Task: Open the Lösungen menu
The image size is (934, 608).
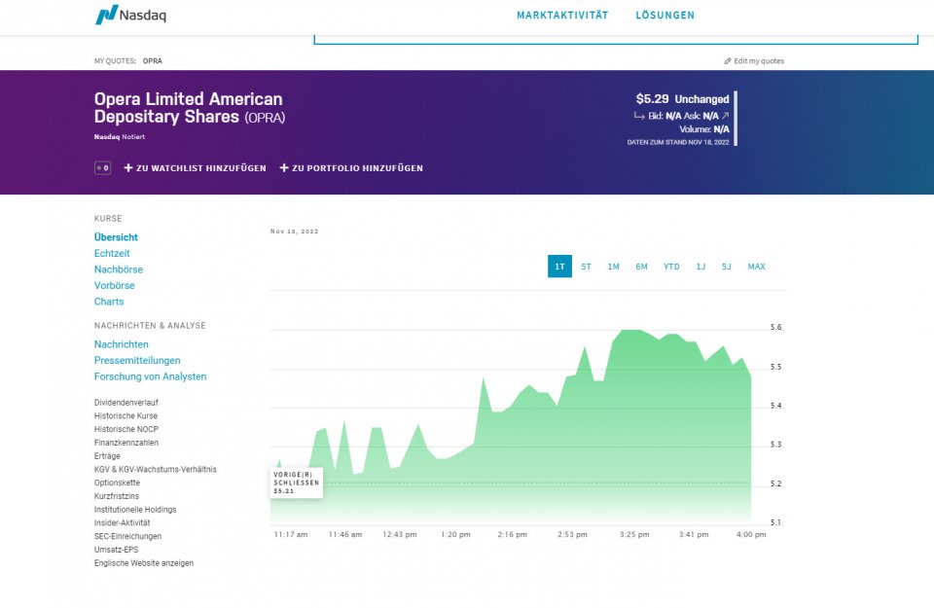Action: click(665, 16)
